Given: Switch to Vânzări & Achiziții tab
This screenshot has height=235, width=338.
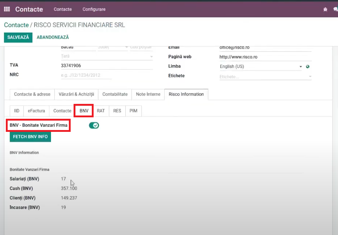Looking at the screenshot, I should tap(76, 94).
